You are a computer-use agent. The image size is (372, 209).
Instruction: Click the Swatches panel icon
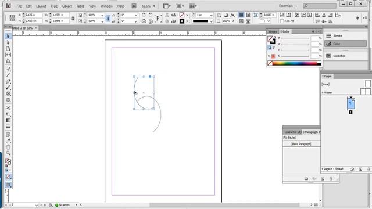[x=328, y=56]
